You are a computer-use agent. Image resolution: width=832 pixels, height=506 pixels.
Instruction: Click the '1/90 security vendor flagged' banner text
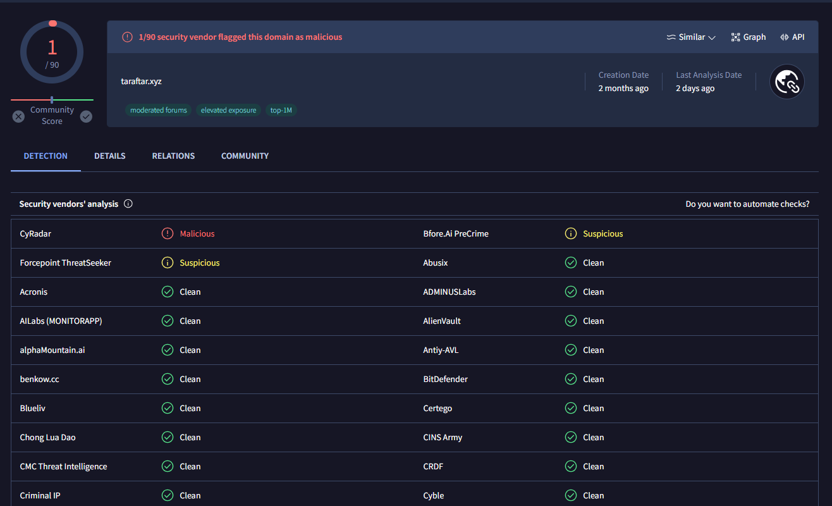(x=240, y=37)
